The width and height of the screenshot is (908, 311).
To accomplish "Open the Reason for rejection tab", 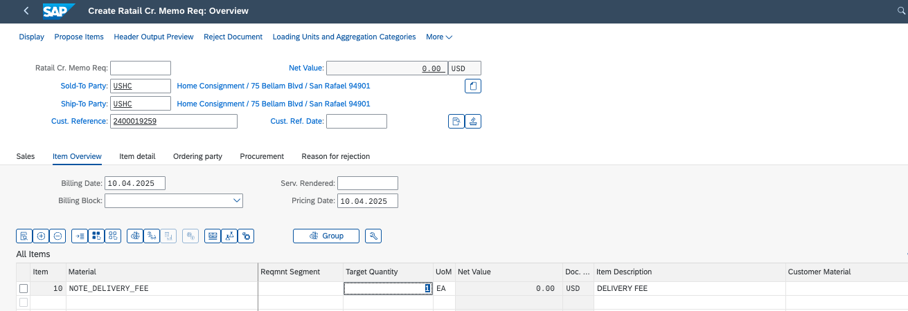I will click(x=335, y=156).
